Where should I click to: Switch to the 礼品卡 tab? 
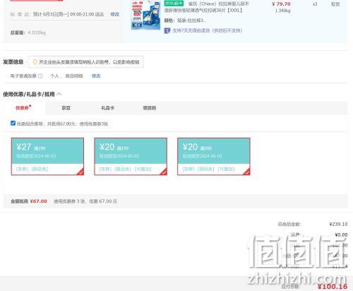click(107, 108)
